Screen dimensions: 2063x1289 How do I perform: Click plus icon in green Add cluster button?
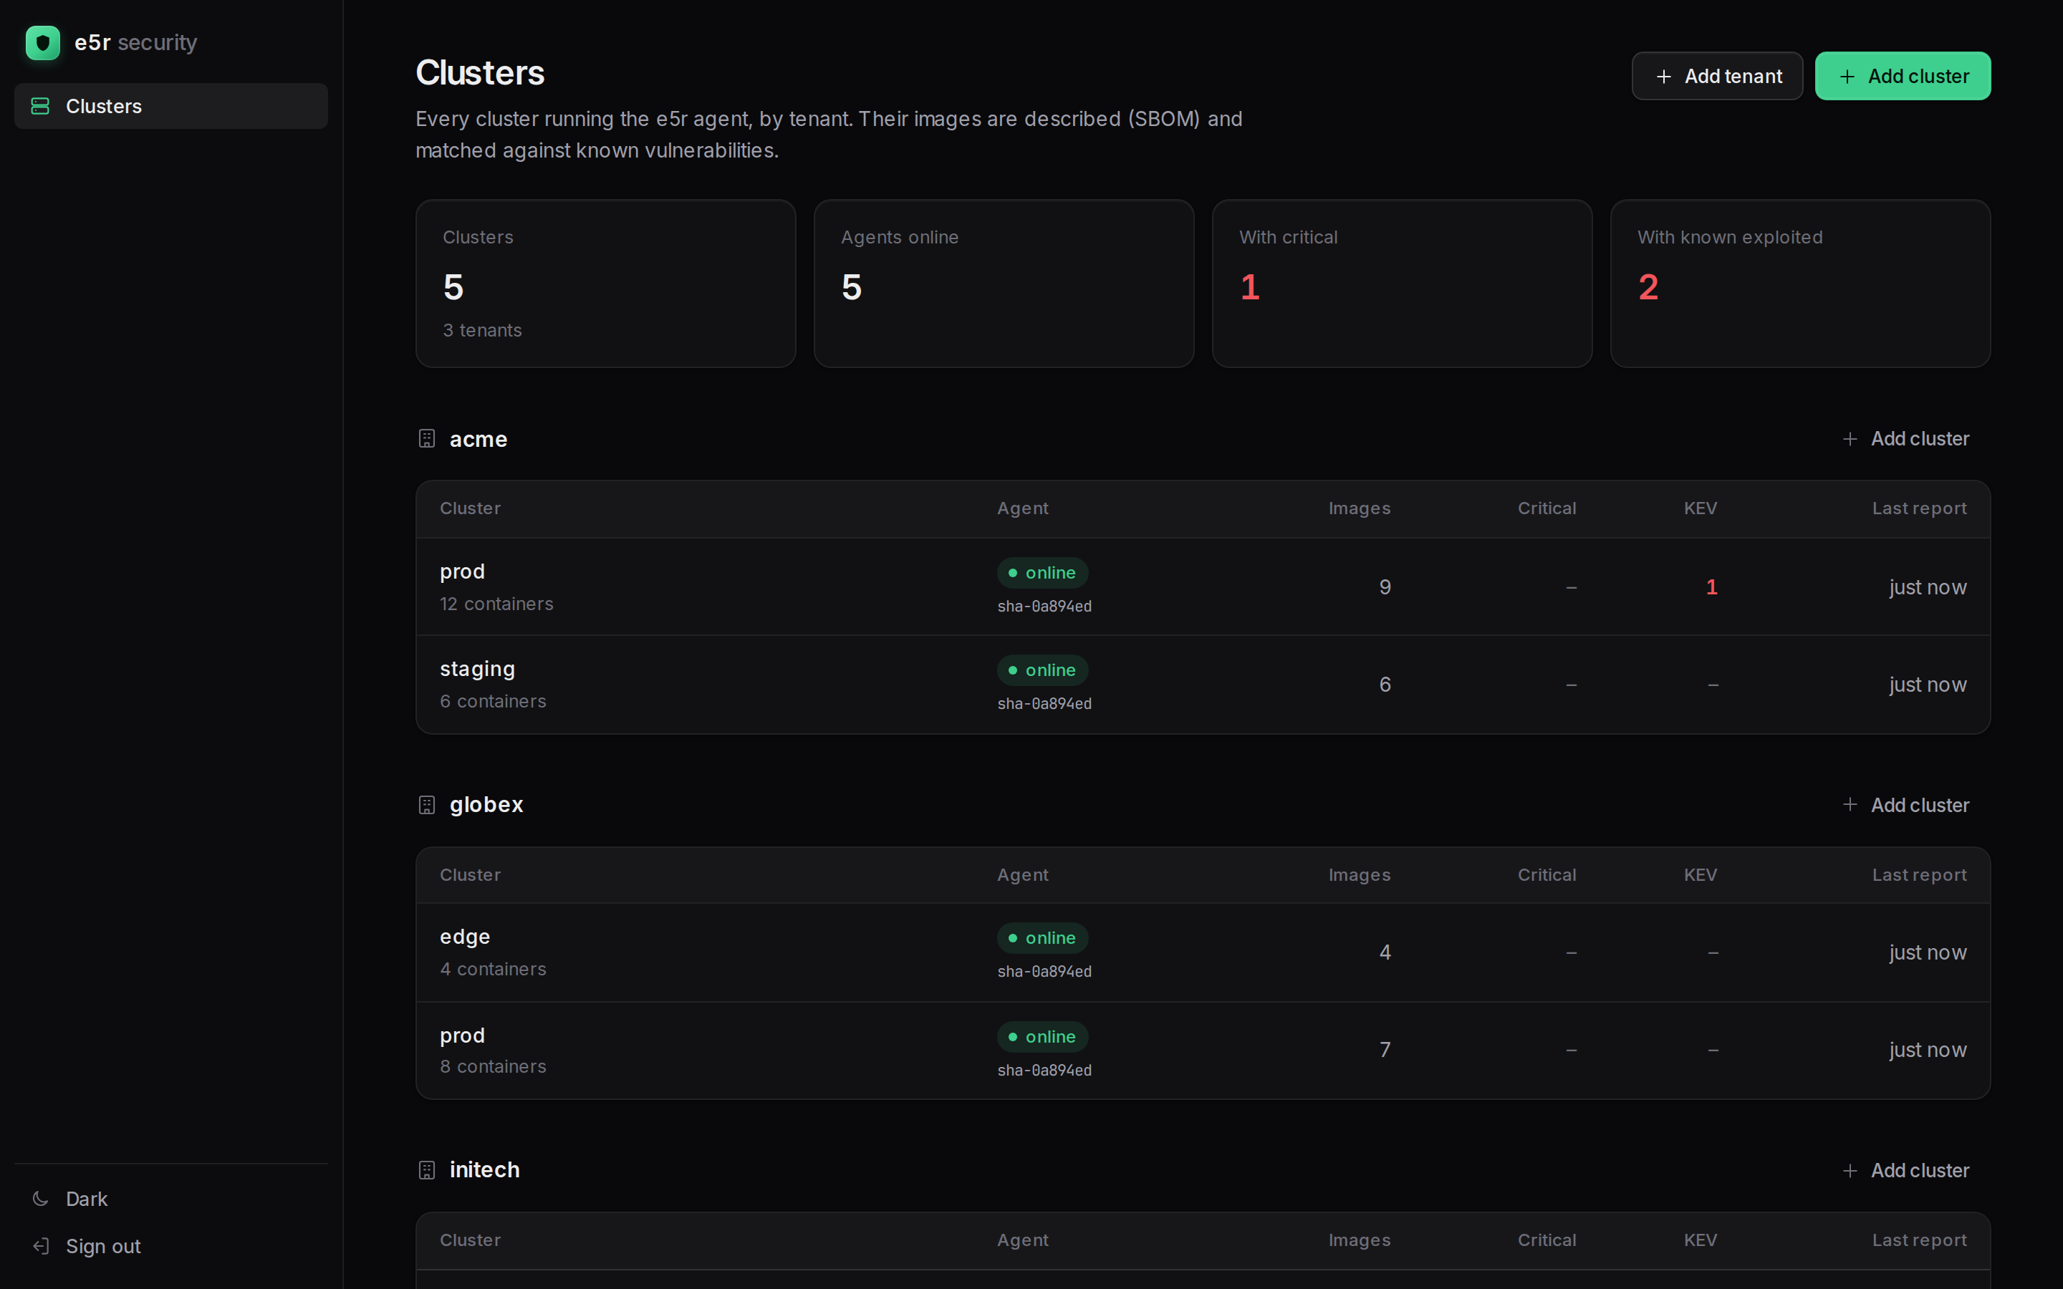(x=1847, y=77)
